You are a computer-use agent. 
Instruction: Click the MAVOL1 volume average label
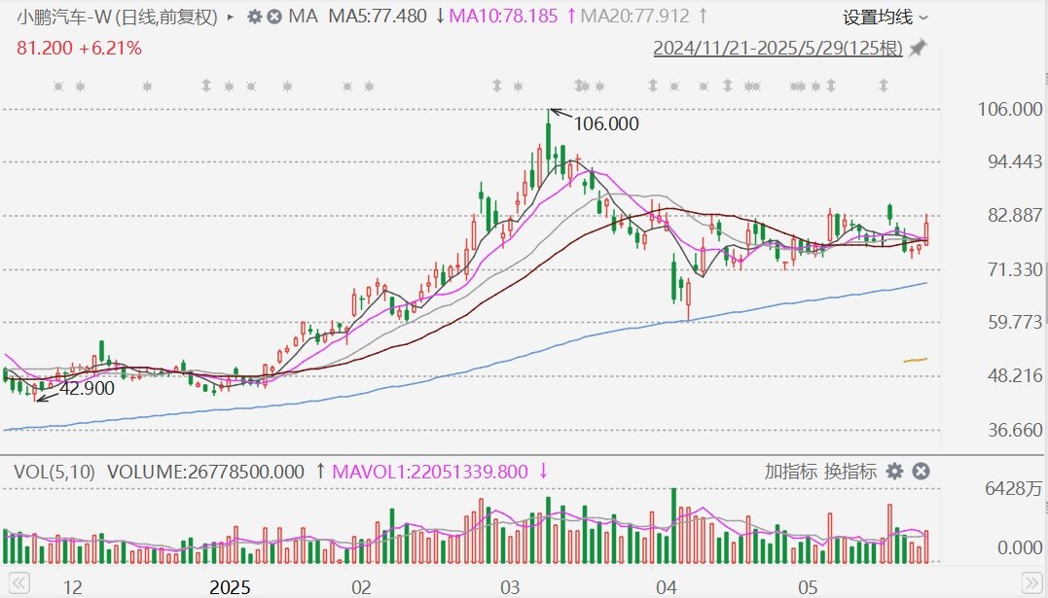tap(429, 472)
